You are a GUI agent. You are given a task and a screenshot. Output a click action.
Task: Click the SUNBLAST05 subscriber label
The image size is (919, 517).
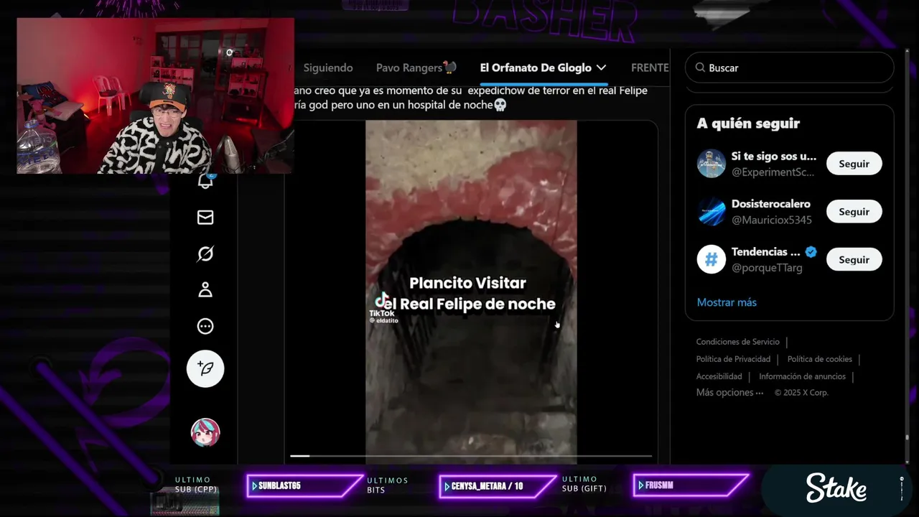click(x=279, y=486)
